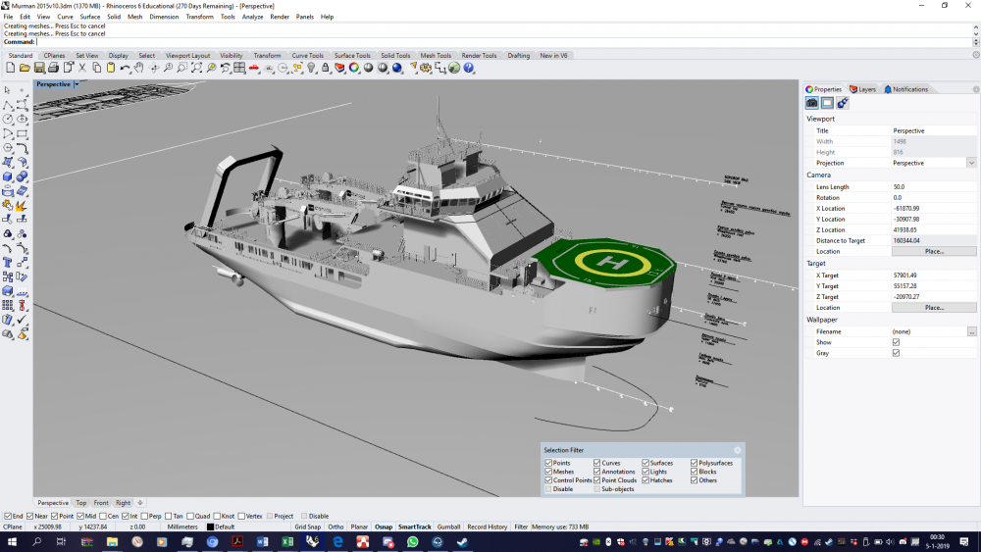Click the Explode tool icon
981x552 pixels.
coord(22,206)
